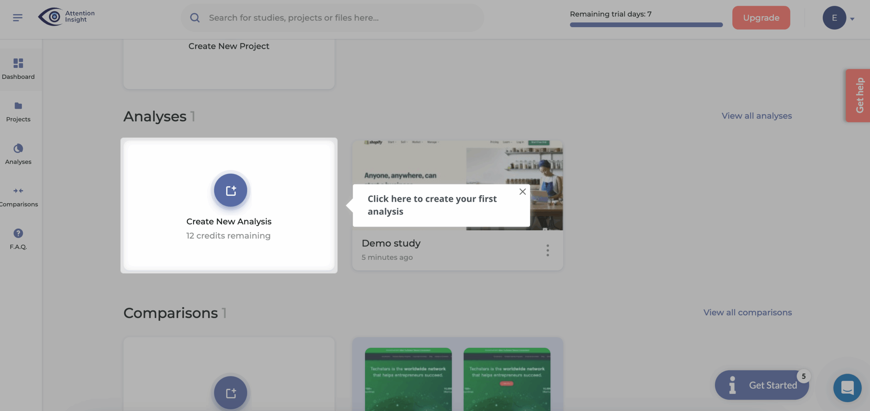Click the create new comparison icon
The height and width of the screenshot is (411, 870).
(x=230, y=393)
